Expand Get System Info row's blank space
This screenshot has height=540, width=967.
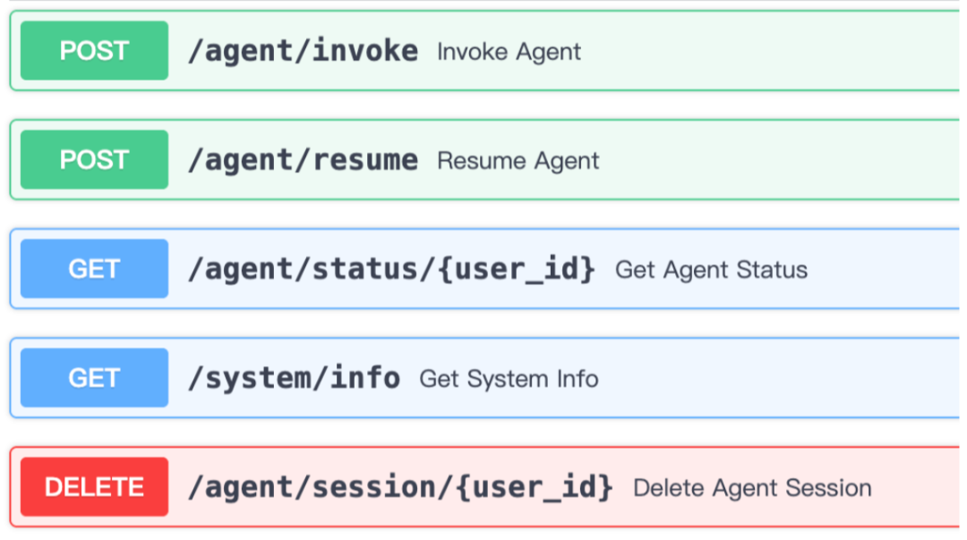pos(779,379)
